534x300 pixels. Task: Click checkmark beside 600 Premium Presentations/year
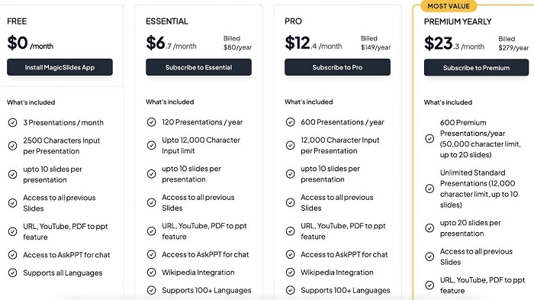[429, 138]
